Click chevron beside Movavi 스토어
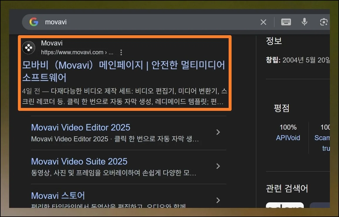339x217 pixels. (218, 200)
